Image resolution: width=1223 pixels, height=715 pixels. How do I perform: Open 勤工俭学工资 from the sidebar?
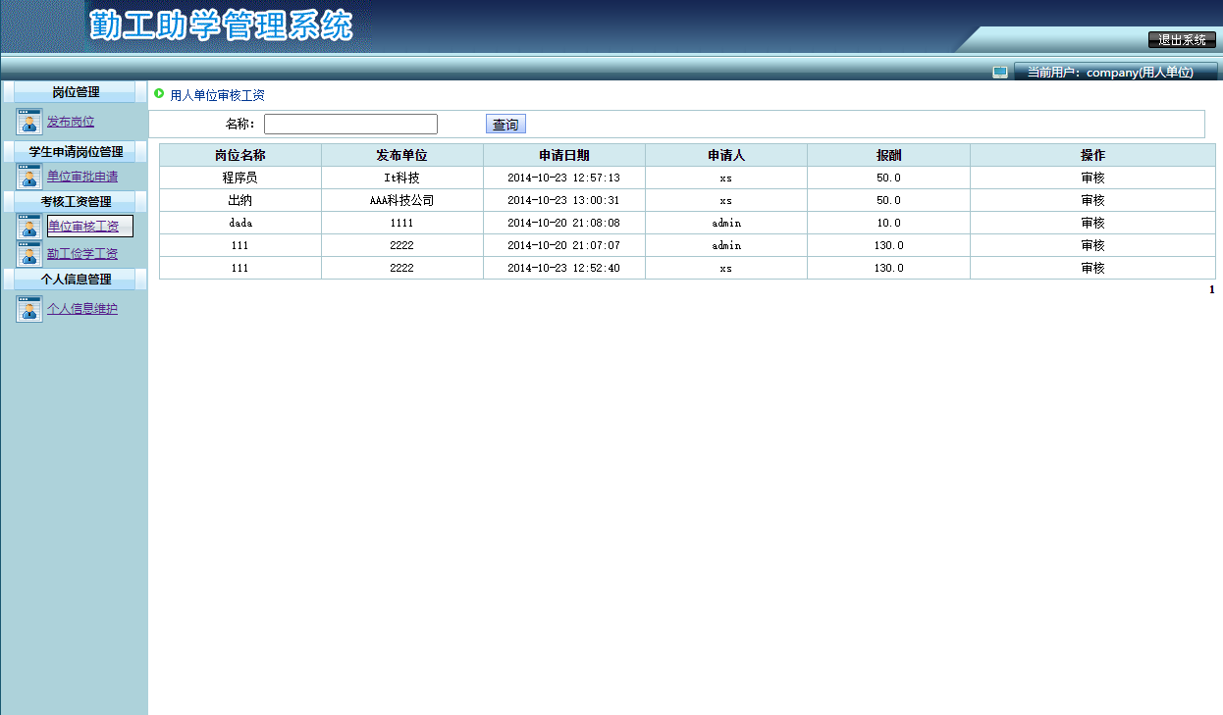point(80,254)
